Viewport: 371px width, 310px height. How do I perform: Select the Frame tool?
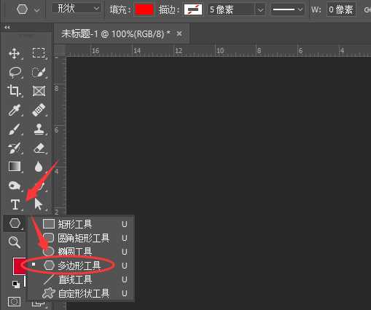tap(39, 92)
